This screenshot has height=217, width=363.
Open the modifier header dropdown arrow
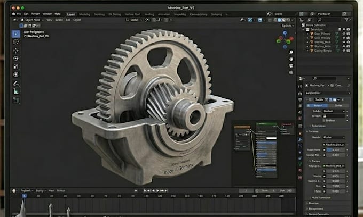(x=338, y=100)
